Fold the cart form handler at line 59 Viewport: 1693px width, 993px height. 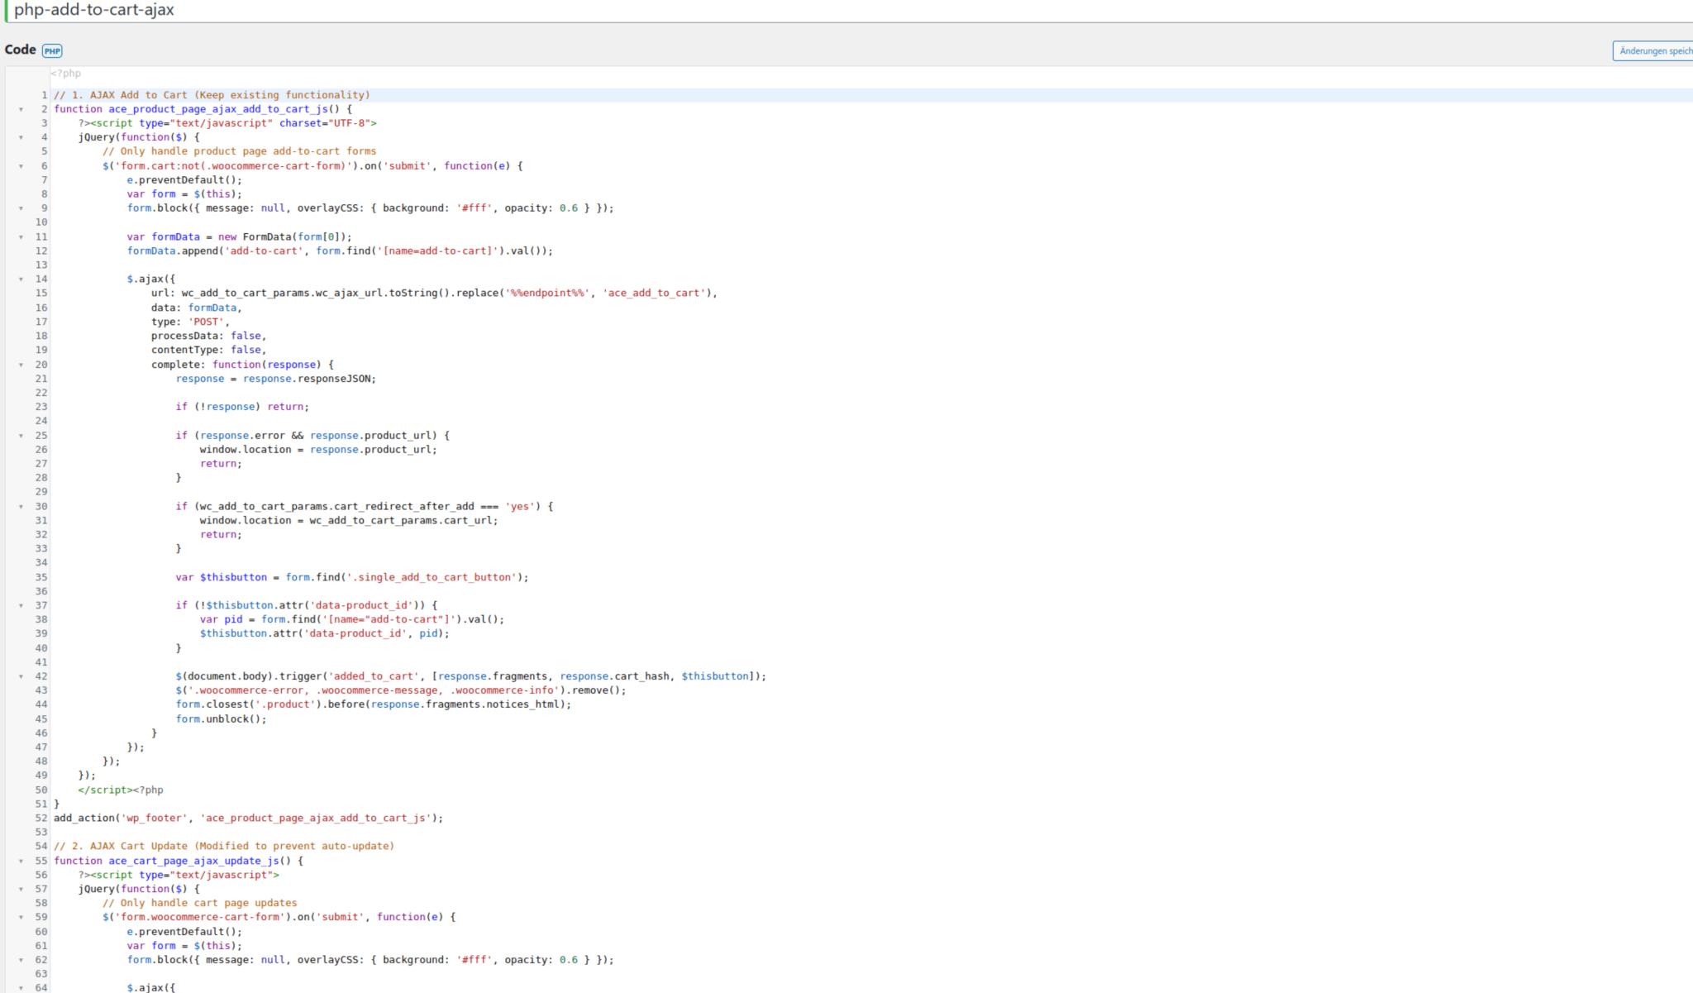tap(21, 917)
